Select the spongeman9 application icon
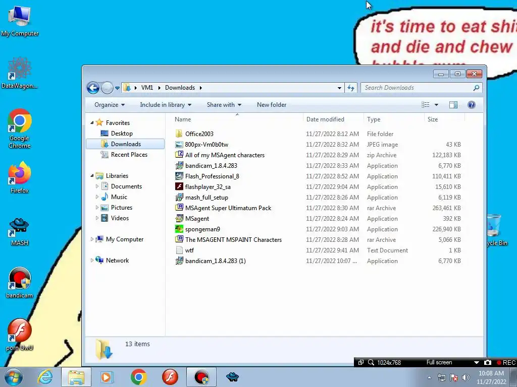Image resolution: width=517 pixels, height=387 pixels. [179, 229]
